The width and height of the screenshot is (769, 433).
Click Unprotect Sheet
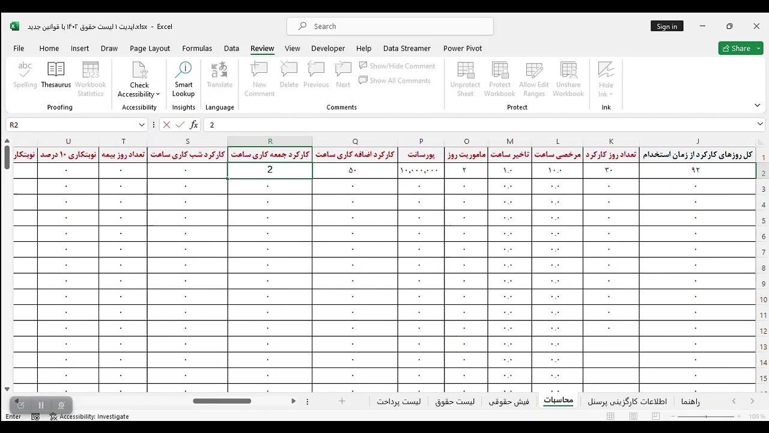465,79
